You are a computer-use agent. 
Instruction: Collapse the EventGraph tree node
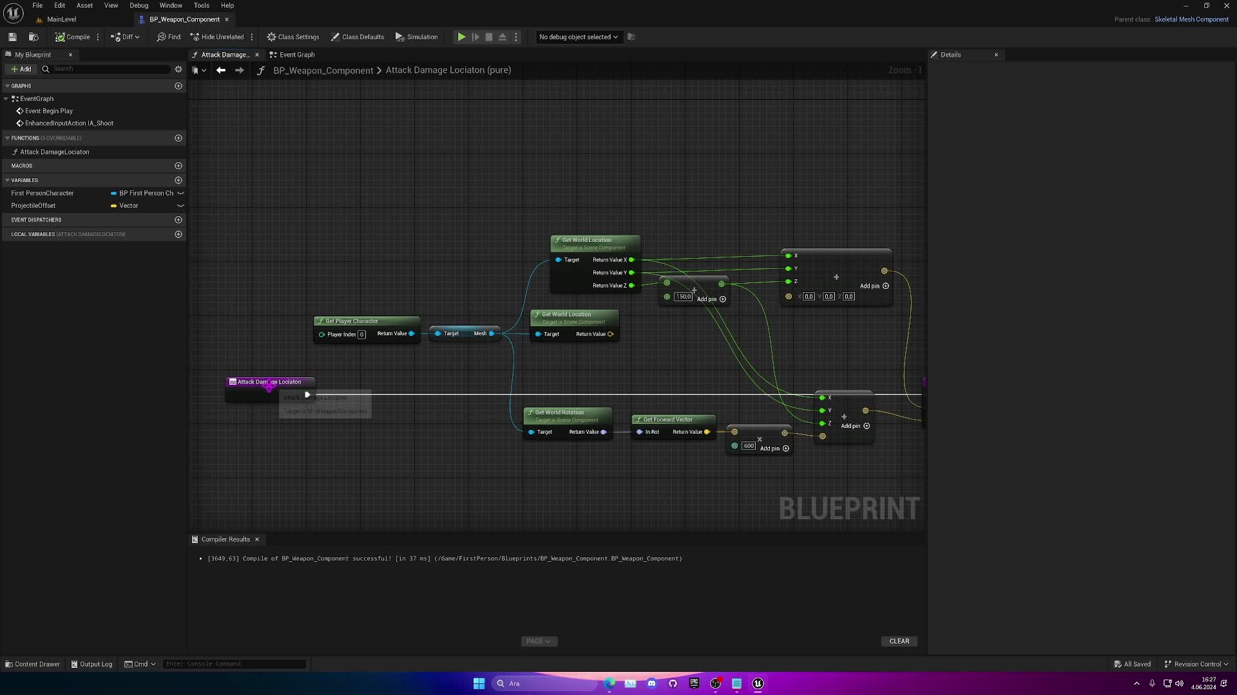pos(6,98)
